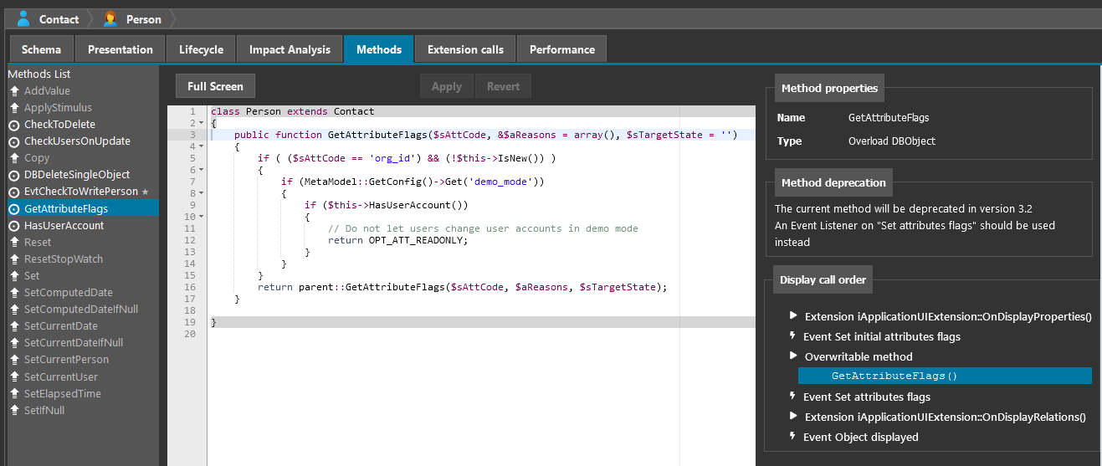Click the circle icon beside CheckToDelete
The height and width of the screenshot is (466, 1102).
[x=14, y=125]
